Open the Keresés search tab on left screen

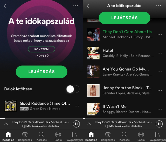[x=41, y=137]
